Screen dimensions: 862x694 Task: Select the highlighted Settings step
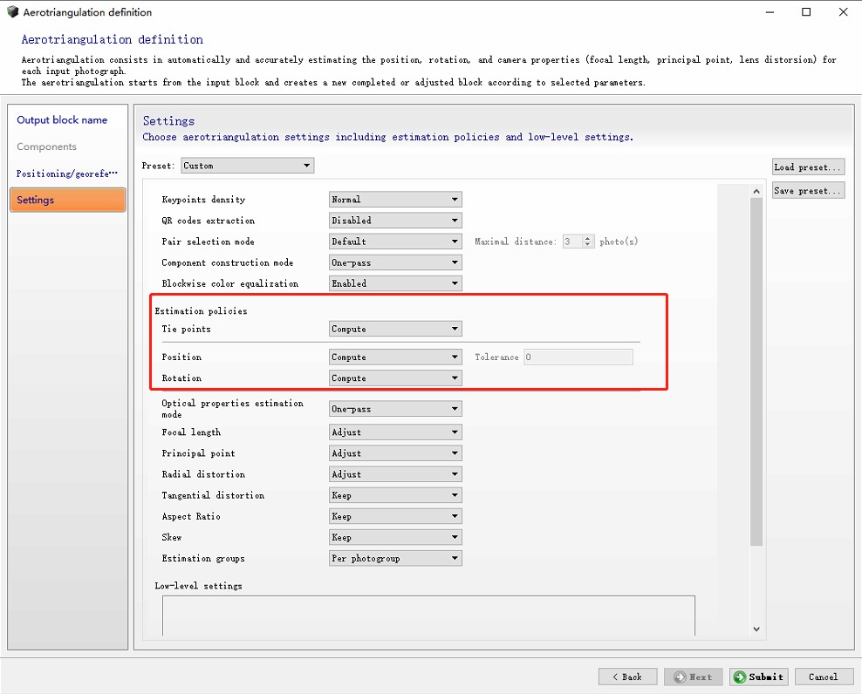(68, 200)
